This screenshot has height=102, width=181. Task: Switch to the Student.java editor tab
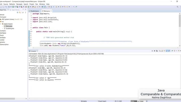(x=34, y=11)
